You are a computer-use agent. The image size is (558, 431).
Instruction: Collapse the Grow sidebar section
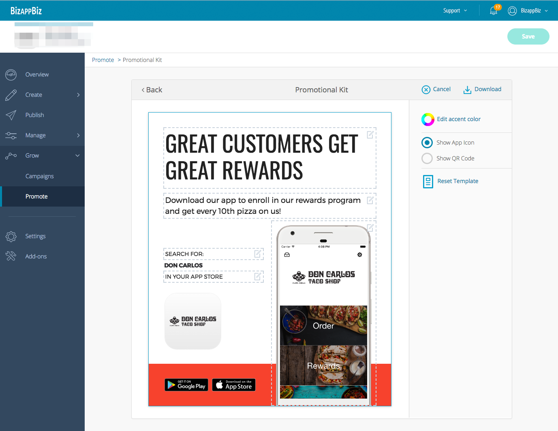coord(42,156)
